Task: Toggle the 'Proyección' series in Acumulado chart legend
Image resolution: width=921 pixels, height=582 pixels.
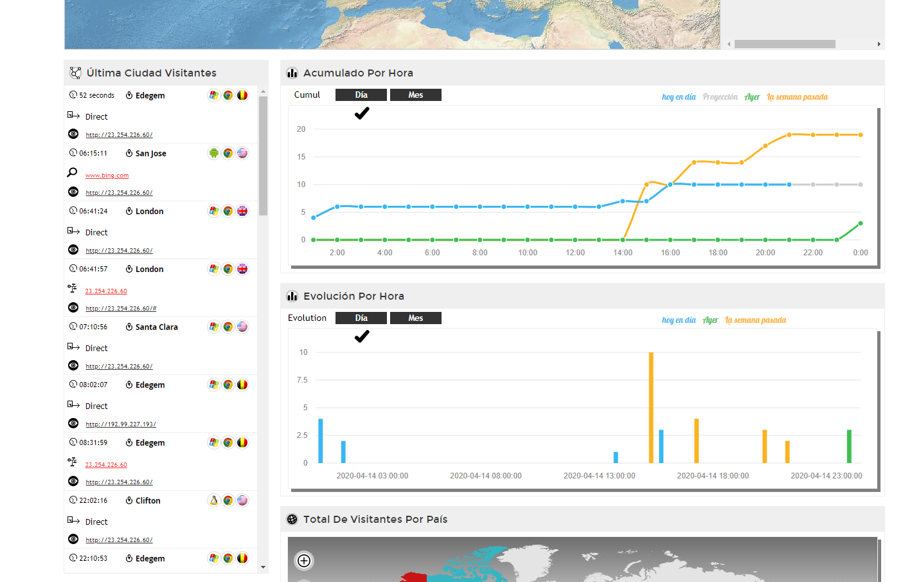Action: [720, 97]
